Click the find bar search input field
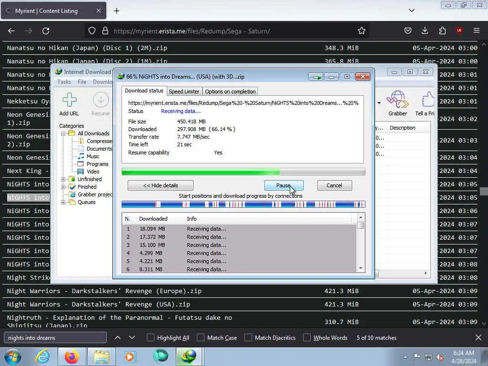Screen dimensions: 488x366 55,338
